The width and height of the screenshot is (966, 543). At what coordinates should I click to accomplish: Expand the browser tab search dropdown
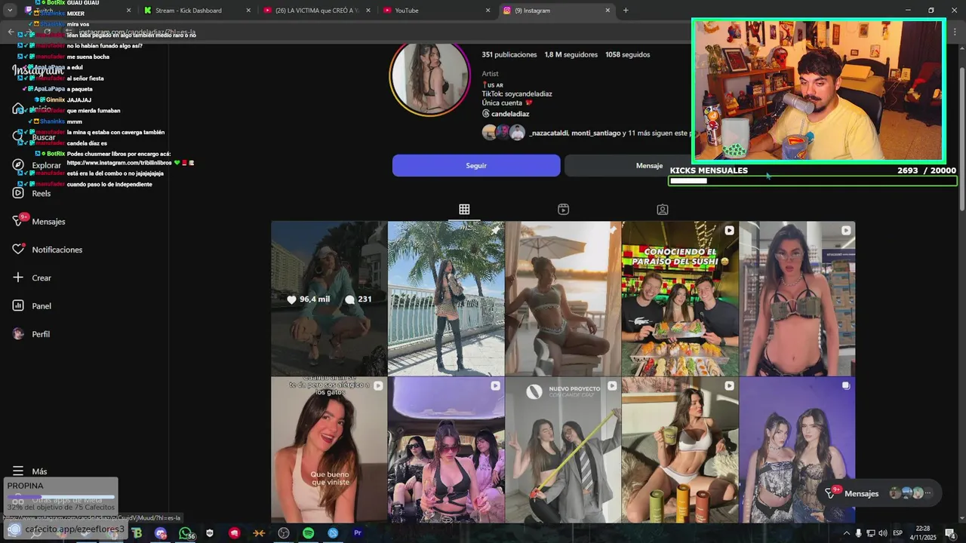point(9,11)
